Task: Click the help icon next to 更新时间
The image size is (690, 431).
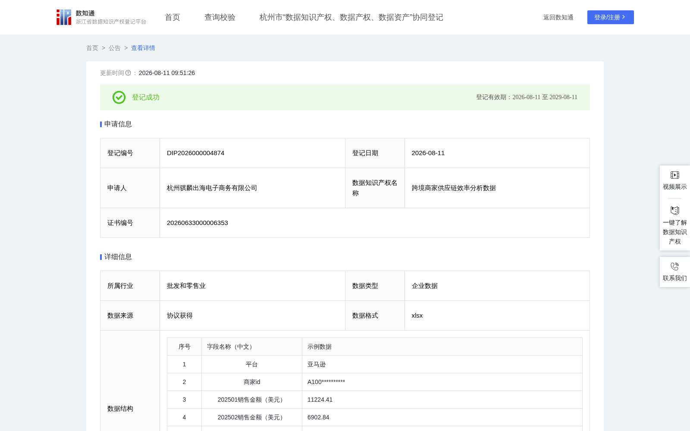Action: click(128, 73)
